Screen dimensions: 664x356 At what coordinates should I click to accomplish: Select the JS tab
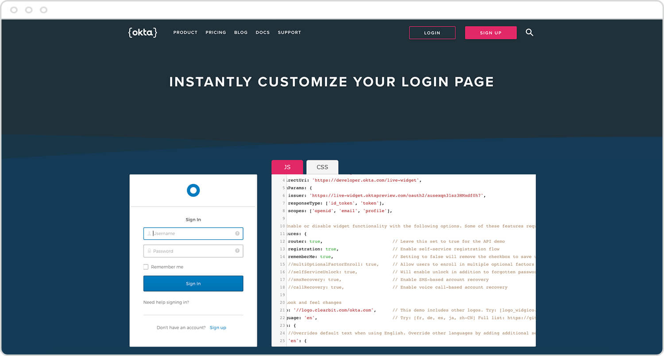[x=287, y=167]
